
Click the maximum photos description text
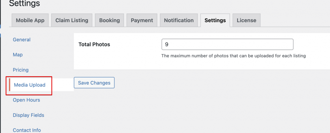(x=233, y=56)
